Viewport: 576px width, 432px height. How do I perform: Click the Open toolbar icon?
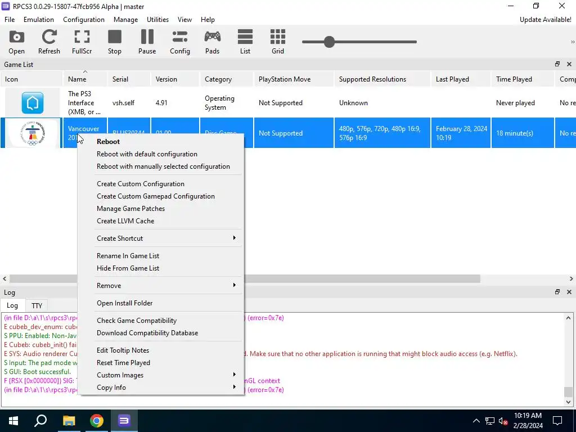coord(16,42)
